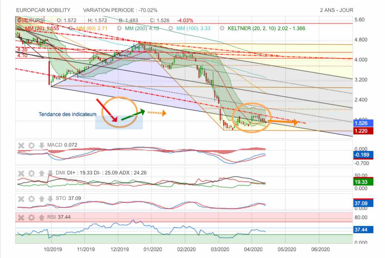The width and height of the screenshot is (385, 258).
Task: Remove the STO stochastic panel
Action: point(21,199)
